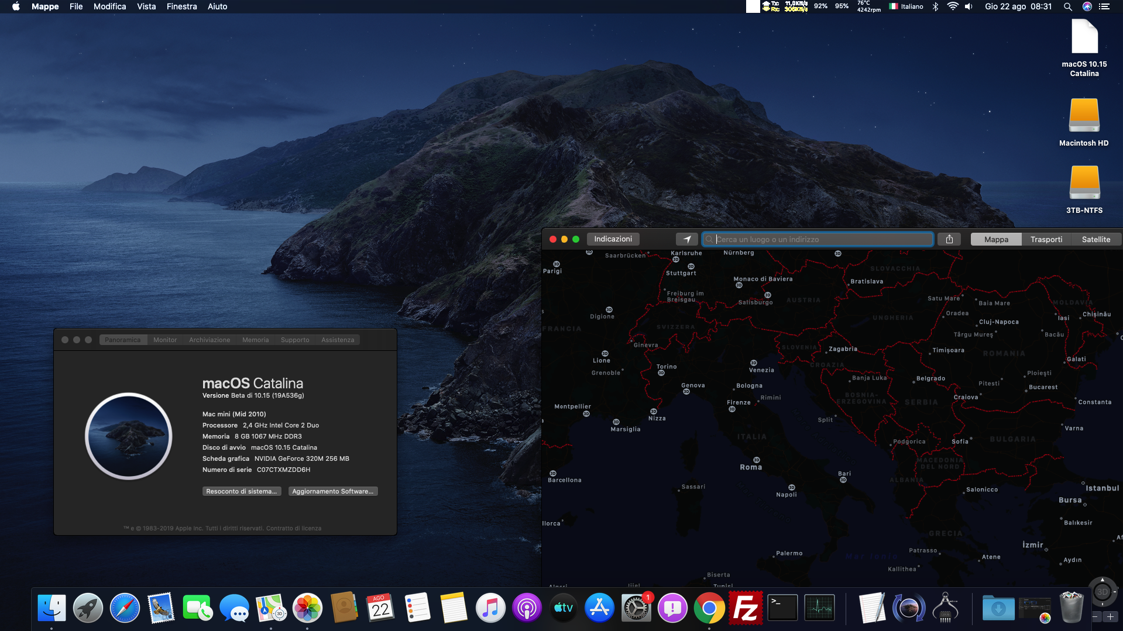Open Italiano input source menu
The height and width of the screenshot is (631, 1123).
[906, 6]
